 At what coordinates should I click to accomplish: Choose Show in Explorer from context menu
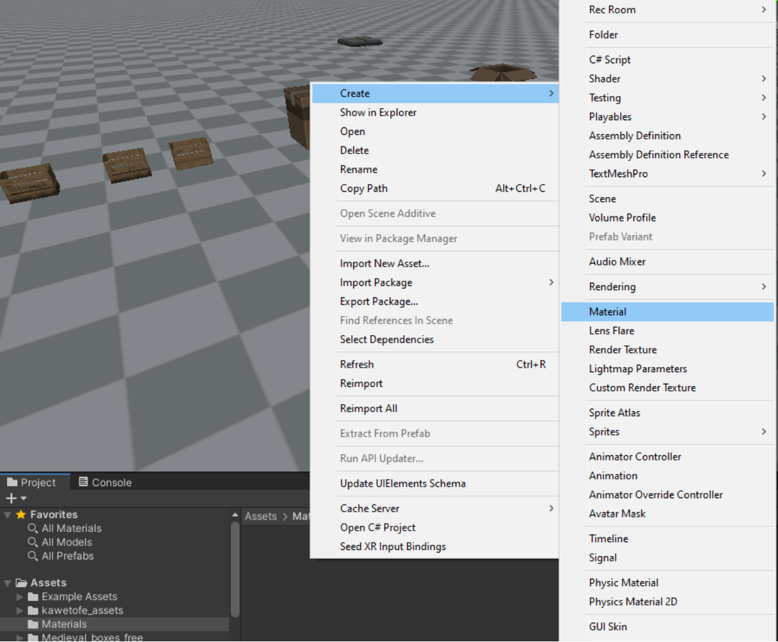[x=378, y=112]
